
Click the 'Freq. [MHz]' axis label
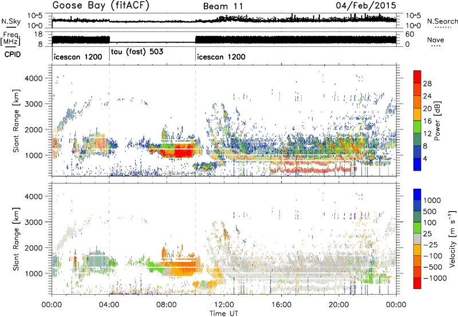coord(10,39)
